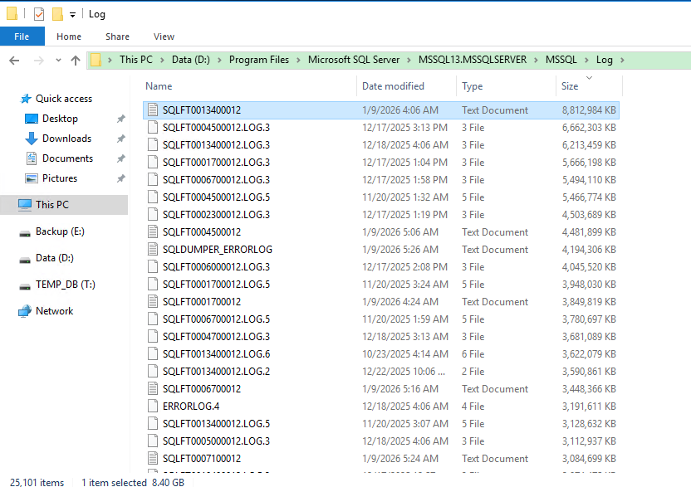Expand the recent locations chevron
691x487 pixels.
60,61
